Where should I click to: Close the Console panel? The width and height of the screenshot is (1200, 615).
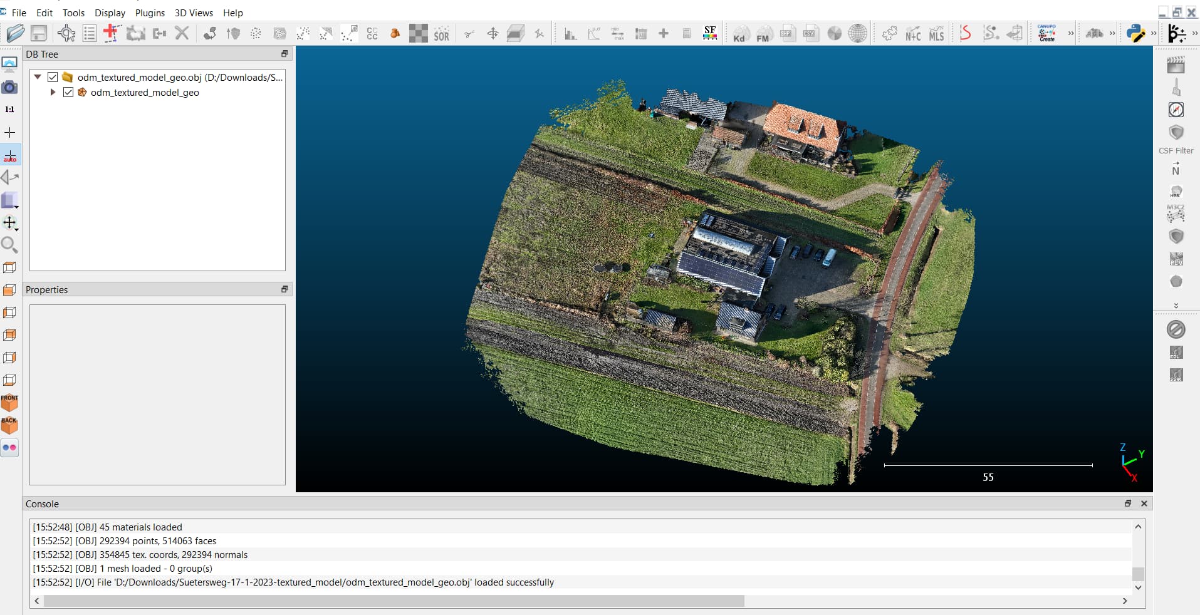[x=1144, y=504]
